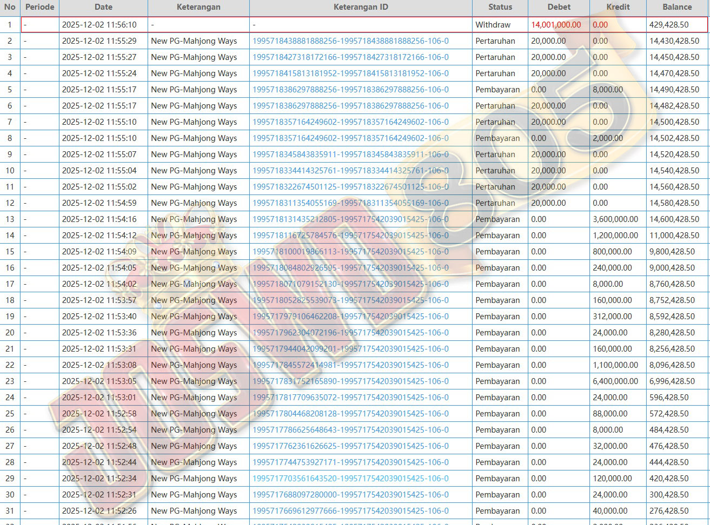Click the 3,600,000.00 kredit cell
The width and height of the screenshot is (710, 525).
pos(615,219)
